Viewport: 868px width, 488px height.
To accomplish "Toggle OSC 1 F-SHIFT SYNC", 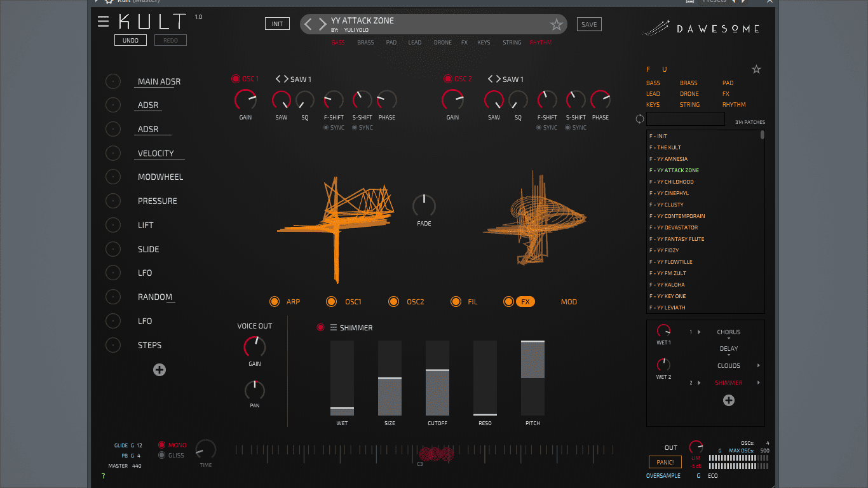I will click(327, 128).
